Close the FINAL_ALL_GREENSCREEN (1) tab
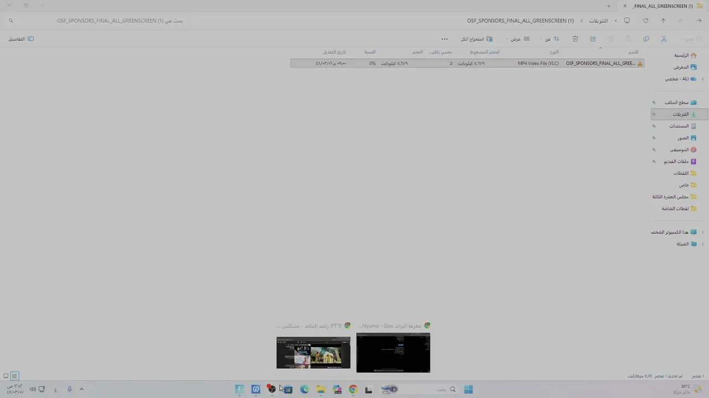This screenshot has height=398, width=709. [625, 6]
